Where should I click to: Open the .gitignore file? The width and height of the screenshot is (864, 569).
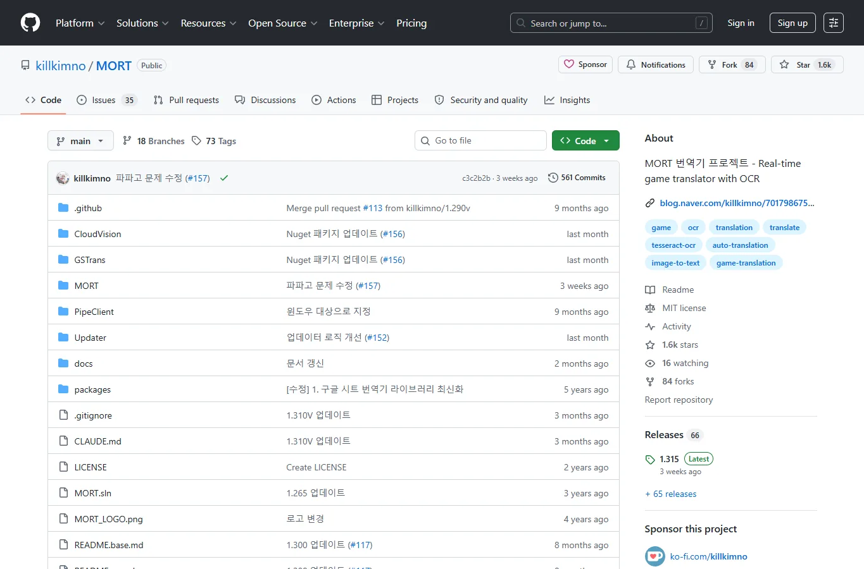(93, 415)
